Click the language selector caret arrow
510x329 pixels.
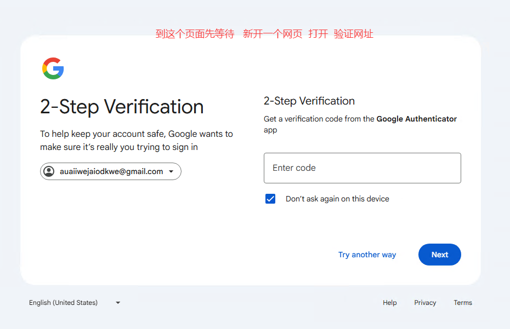point(118,303)
